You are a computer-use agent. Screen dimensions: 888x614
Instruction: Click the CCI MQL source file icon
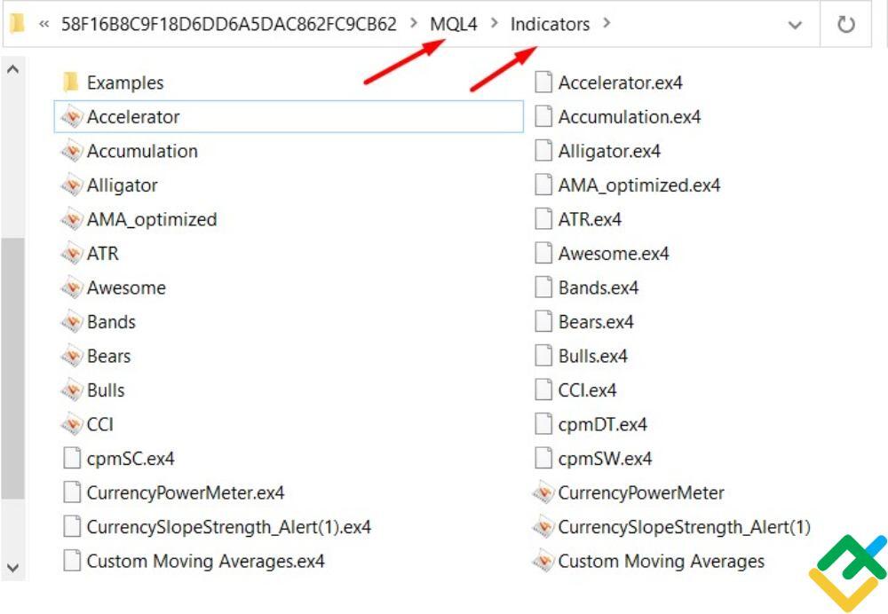coord(72,424)
